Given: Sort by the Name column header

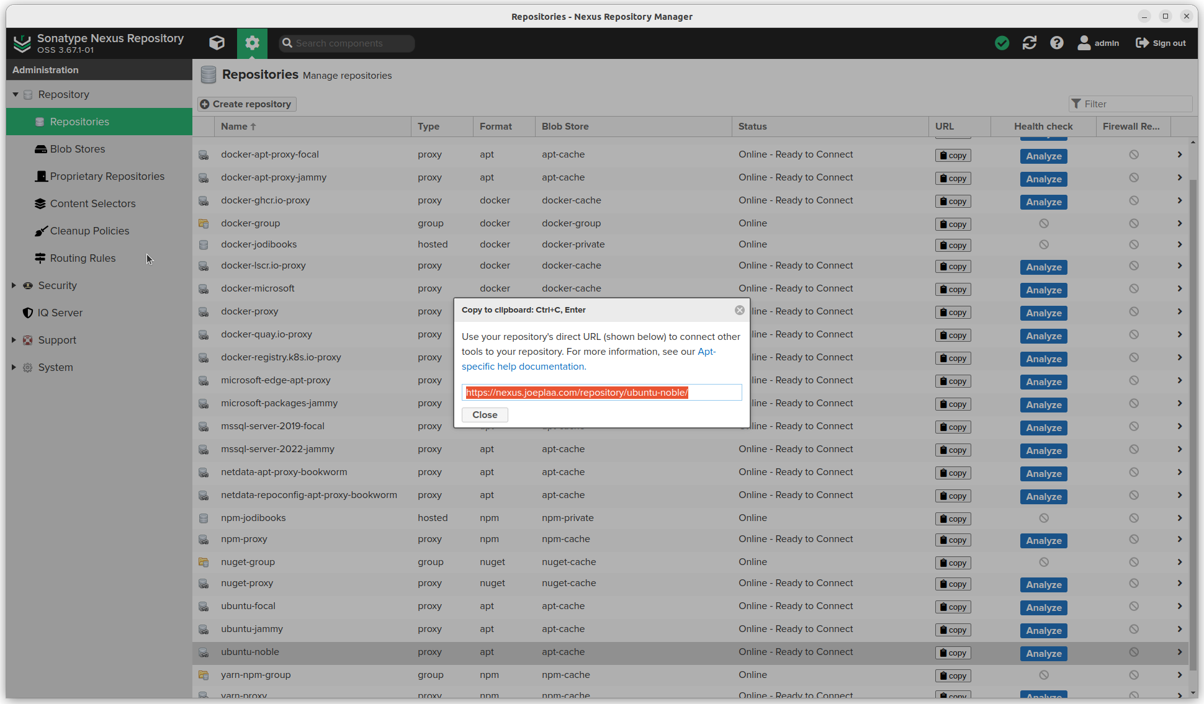Looking at the screenshot, I should pos(312,127).
